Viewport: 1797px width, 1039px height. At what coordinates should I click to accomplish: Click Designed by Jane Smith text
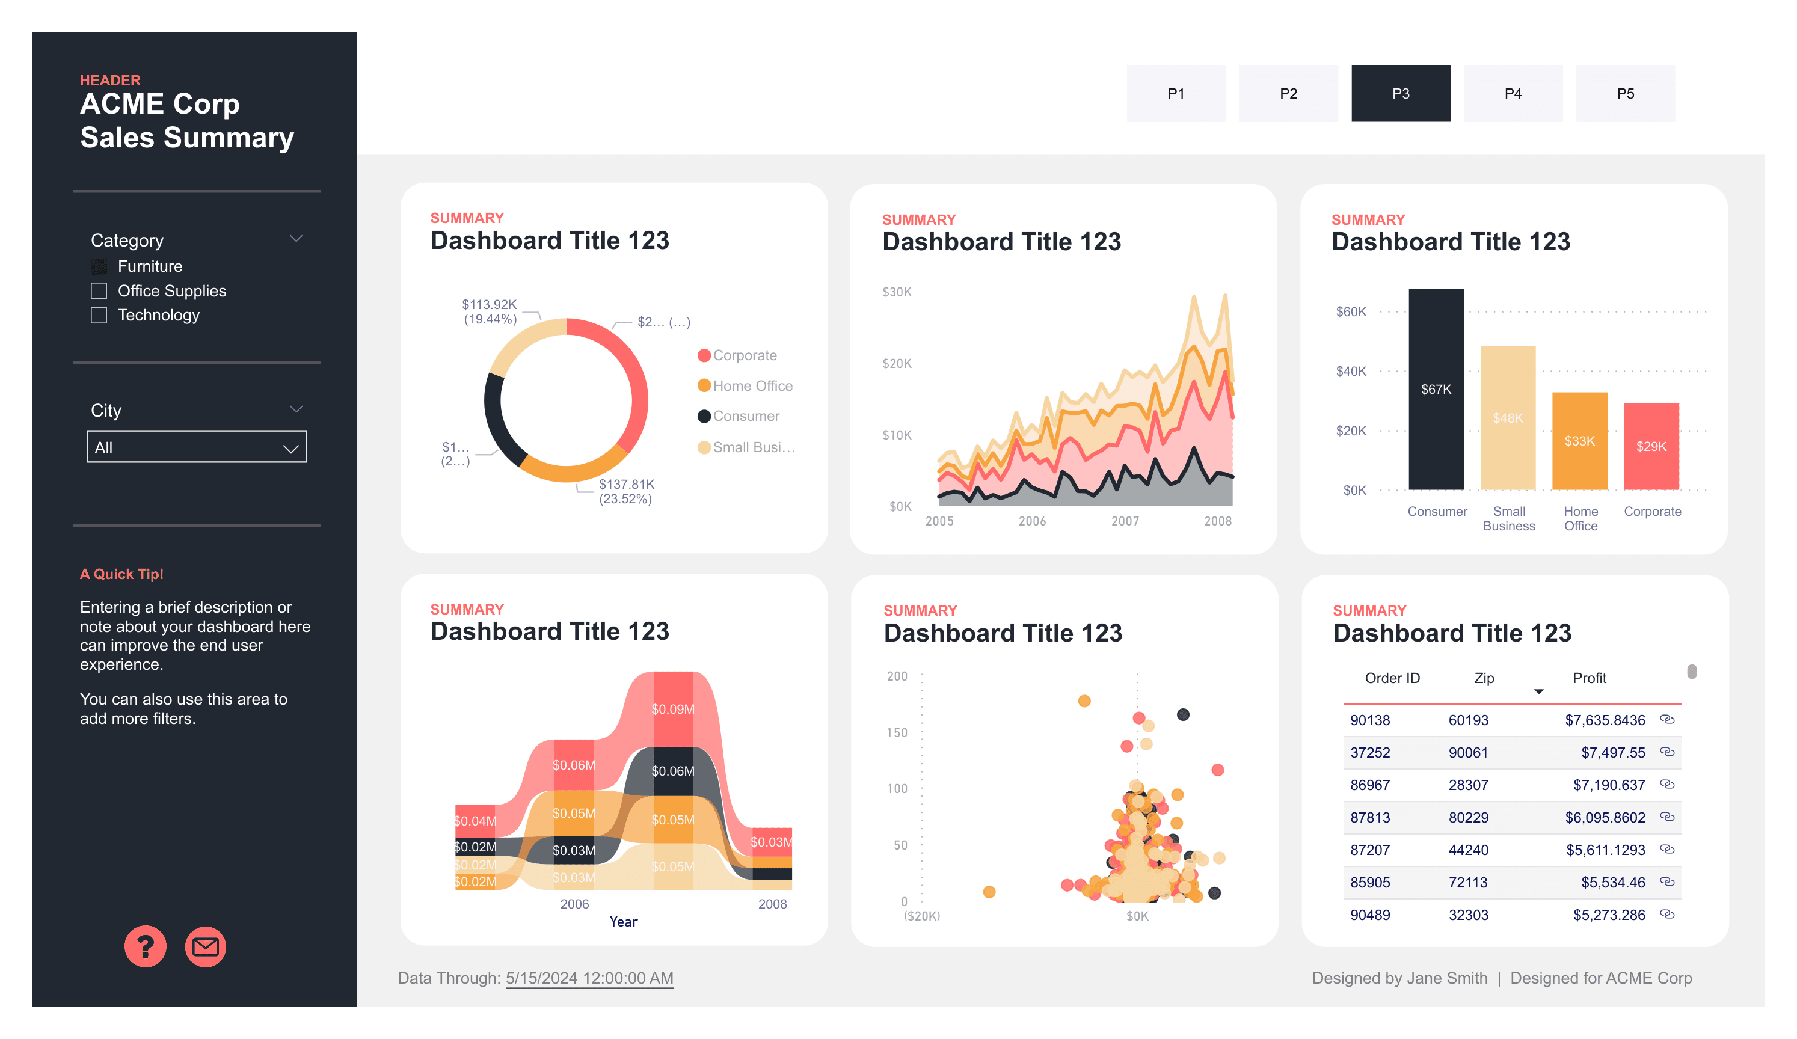[1399, 978]
